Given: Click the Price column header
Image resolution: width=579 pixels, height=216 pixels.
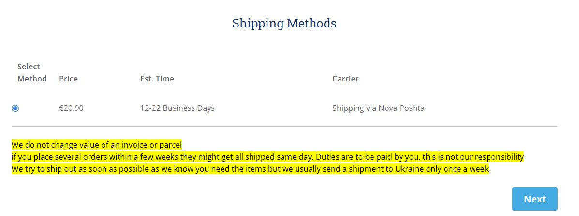Looking at the screenshot, I should tap(68, 79).
